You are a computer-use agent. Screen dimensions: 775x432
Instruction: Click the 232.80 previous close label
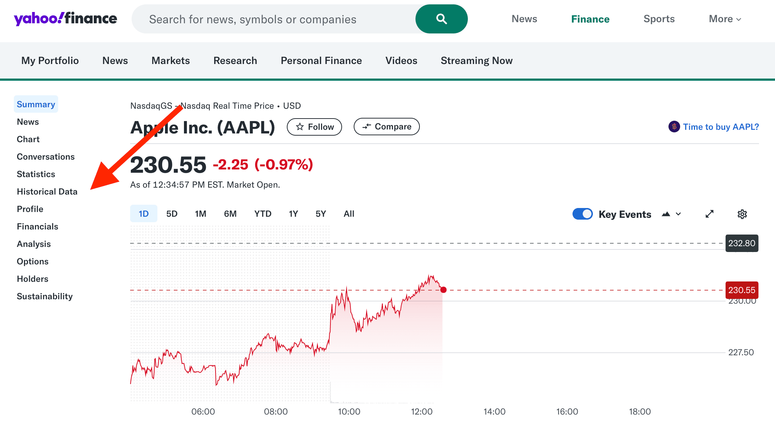coord(742,243)
